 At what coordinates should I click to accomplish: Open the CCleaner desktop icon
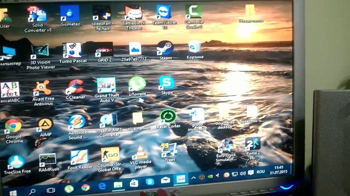tap(75, 90)
